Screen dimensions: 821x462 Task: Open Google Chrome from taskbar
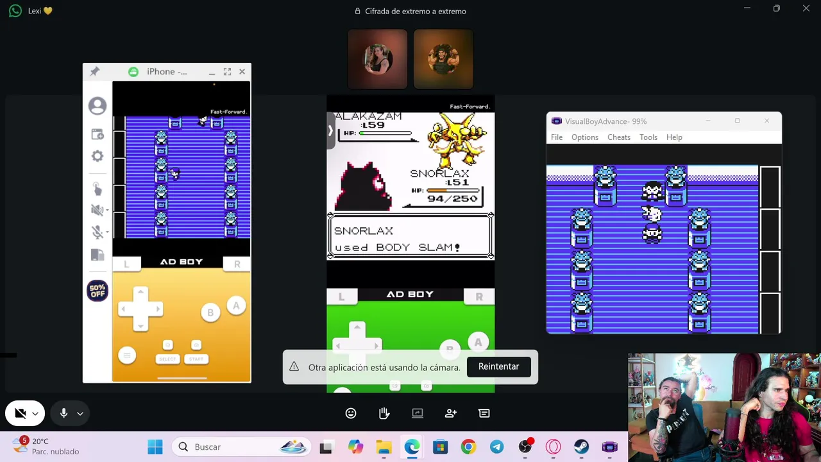(x=468, y=447)
